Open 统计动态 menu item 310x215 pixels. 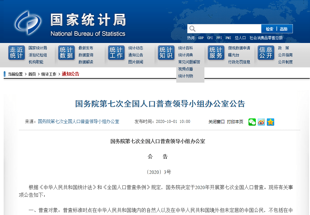point(136,48)
